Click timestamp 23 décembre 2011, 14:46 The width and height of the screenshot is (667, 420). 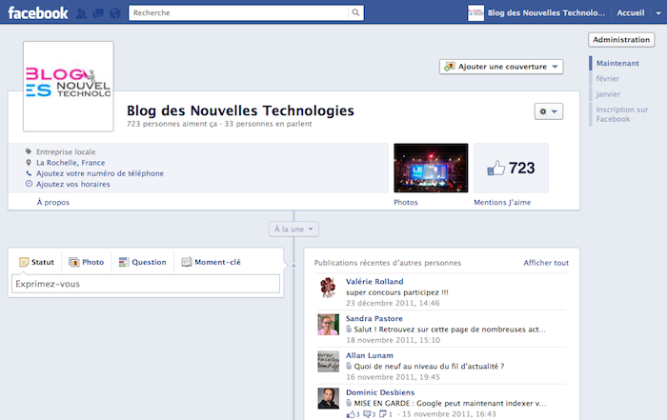(x=393, y=303)
